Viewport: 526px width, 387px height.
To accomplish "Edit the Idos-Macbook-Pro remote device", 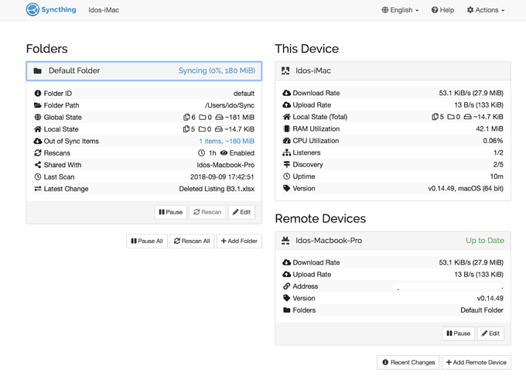I will (x=490, y=334).
